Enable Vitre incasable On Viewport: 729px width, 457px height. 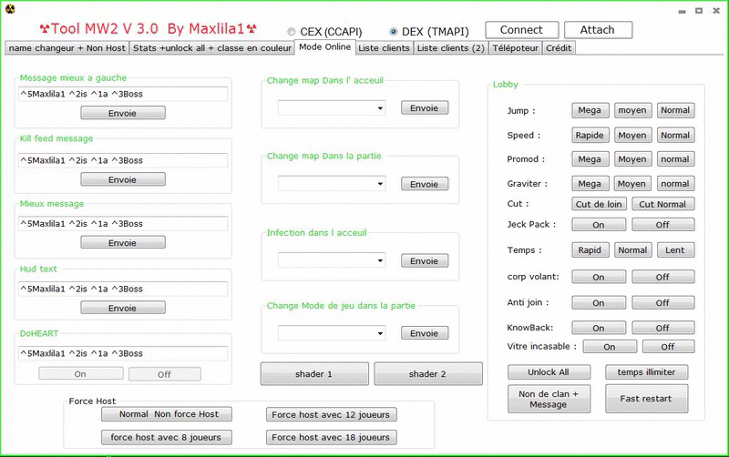pyautogui.click(x=610, y=347)
